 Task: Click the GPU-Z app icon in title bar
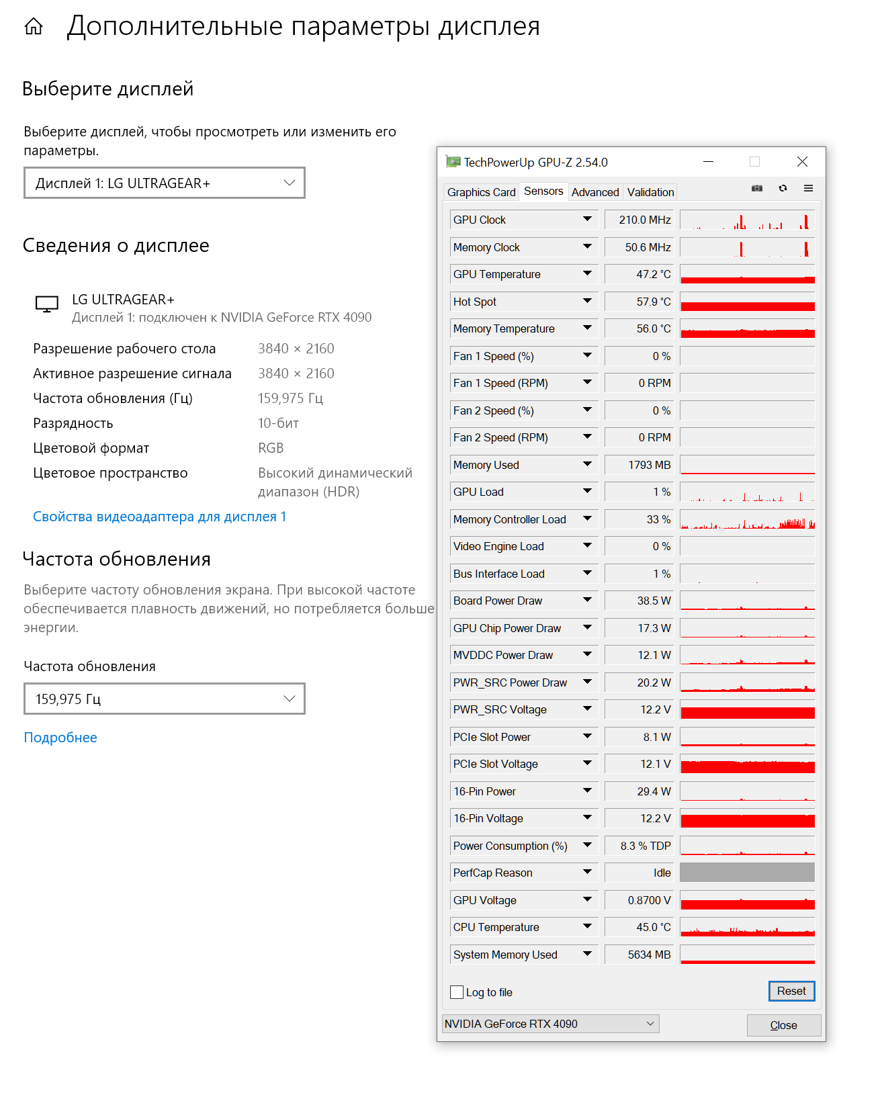tap(453, 162)
